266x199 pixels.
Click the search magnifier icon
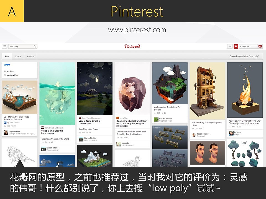34,46
